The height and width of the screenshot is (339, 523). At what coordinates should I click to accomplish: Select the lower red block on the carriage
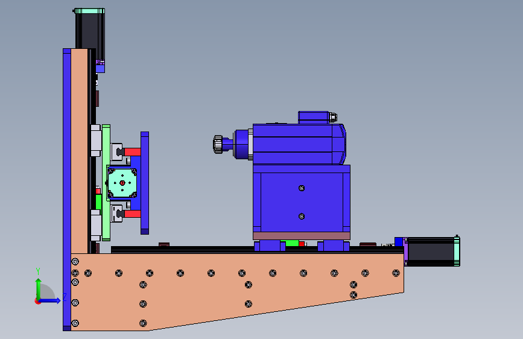[x=133, y=214]
